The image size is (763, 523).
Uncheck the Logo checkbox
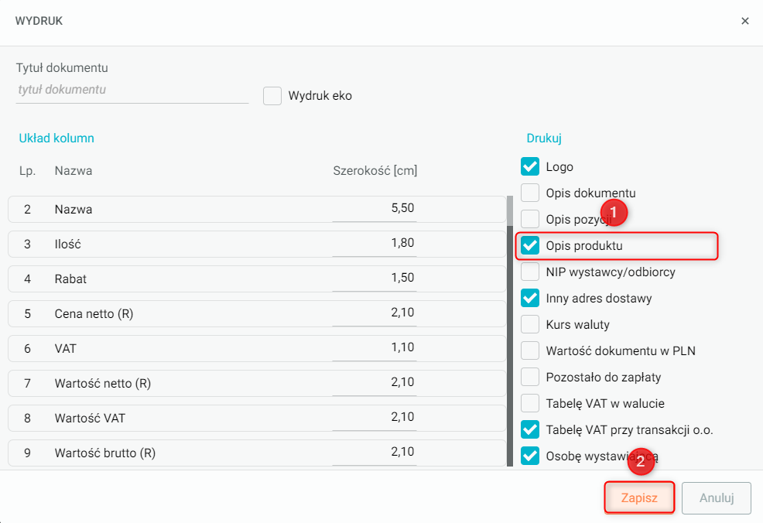coord(530,166)
